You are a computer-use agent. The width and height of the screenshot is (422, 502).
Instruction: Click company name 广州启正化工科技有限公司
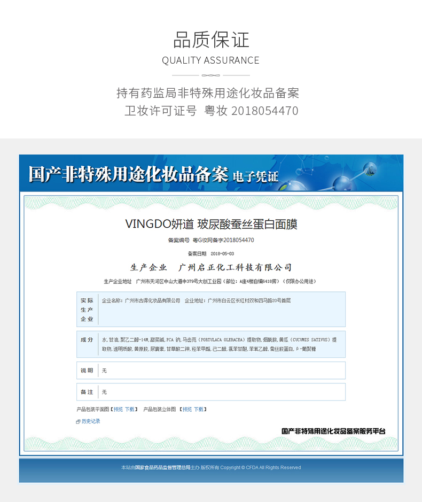pyautogui.click(x=235, y=267)
